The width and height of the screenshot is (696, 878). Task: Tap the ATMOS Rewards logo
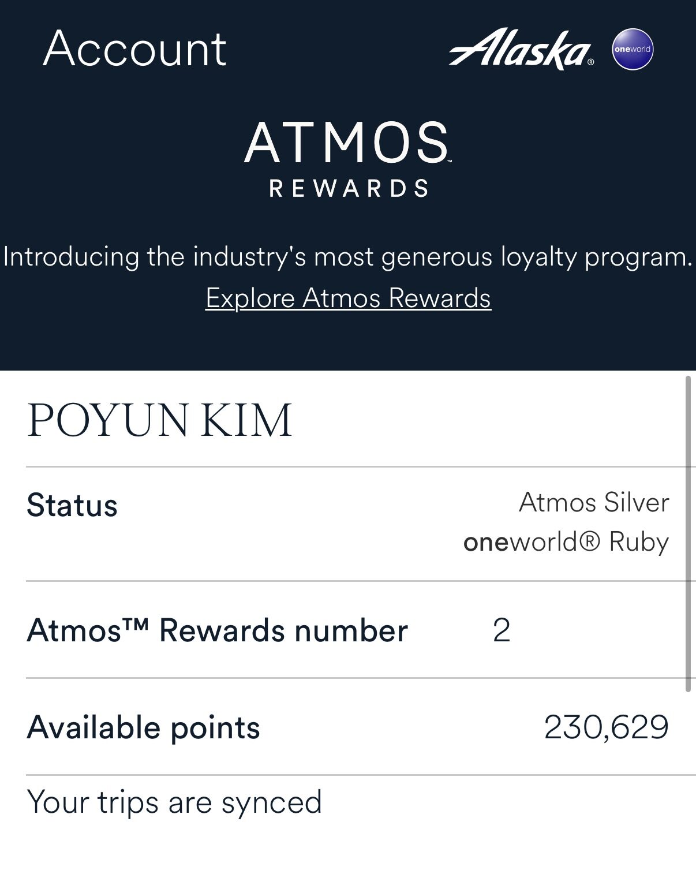click(x=348, y=158)
